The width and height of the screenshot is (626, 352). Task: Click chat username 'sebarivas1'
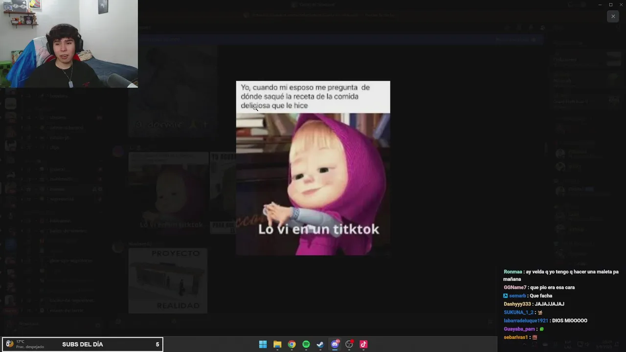click(516, 337)
